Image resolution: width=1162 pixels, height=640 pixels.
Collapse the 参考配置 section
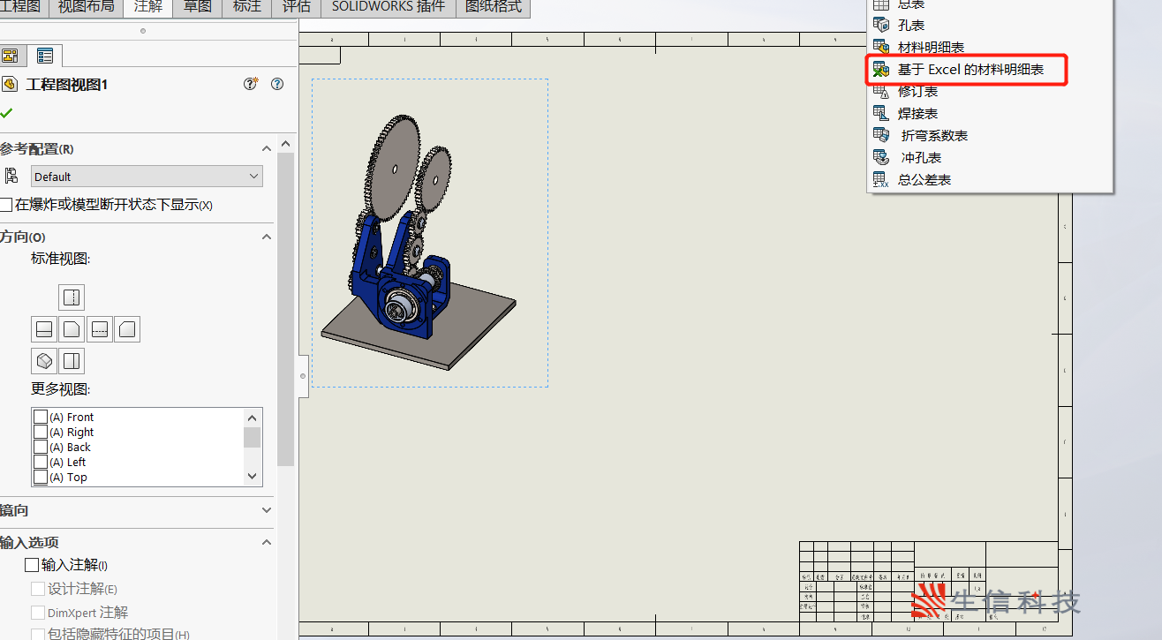coord(267,148)
